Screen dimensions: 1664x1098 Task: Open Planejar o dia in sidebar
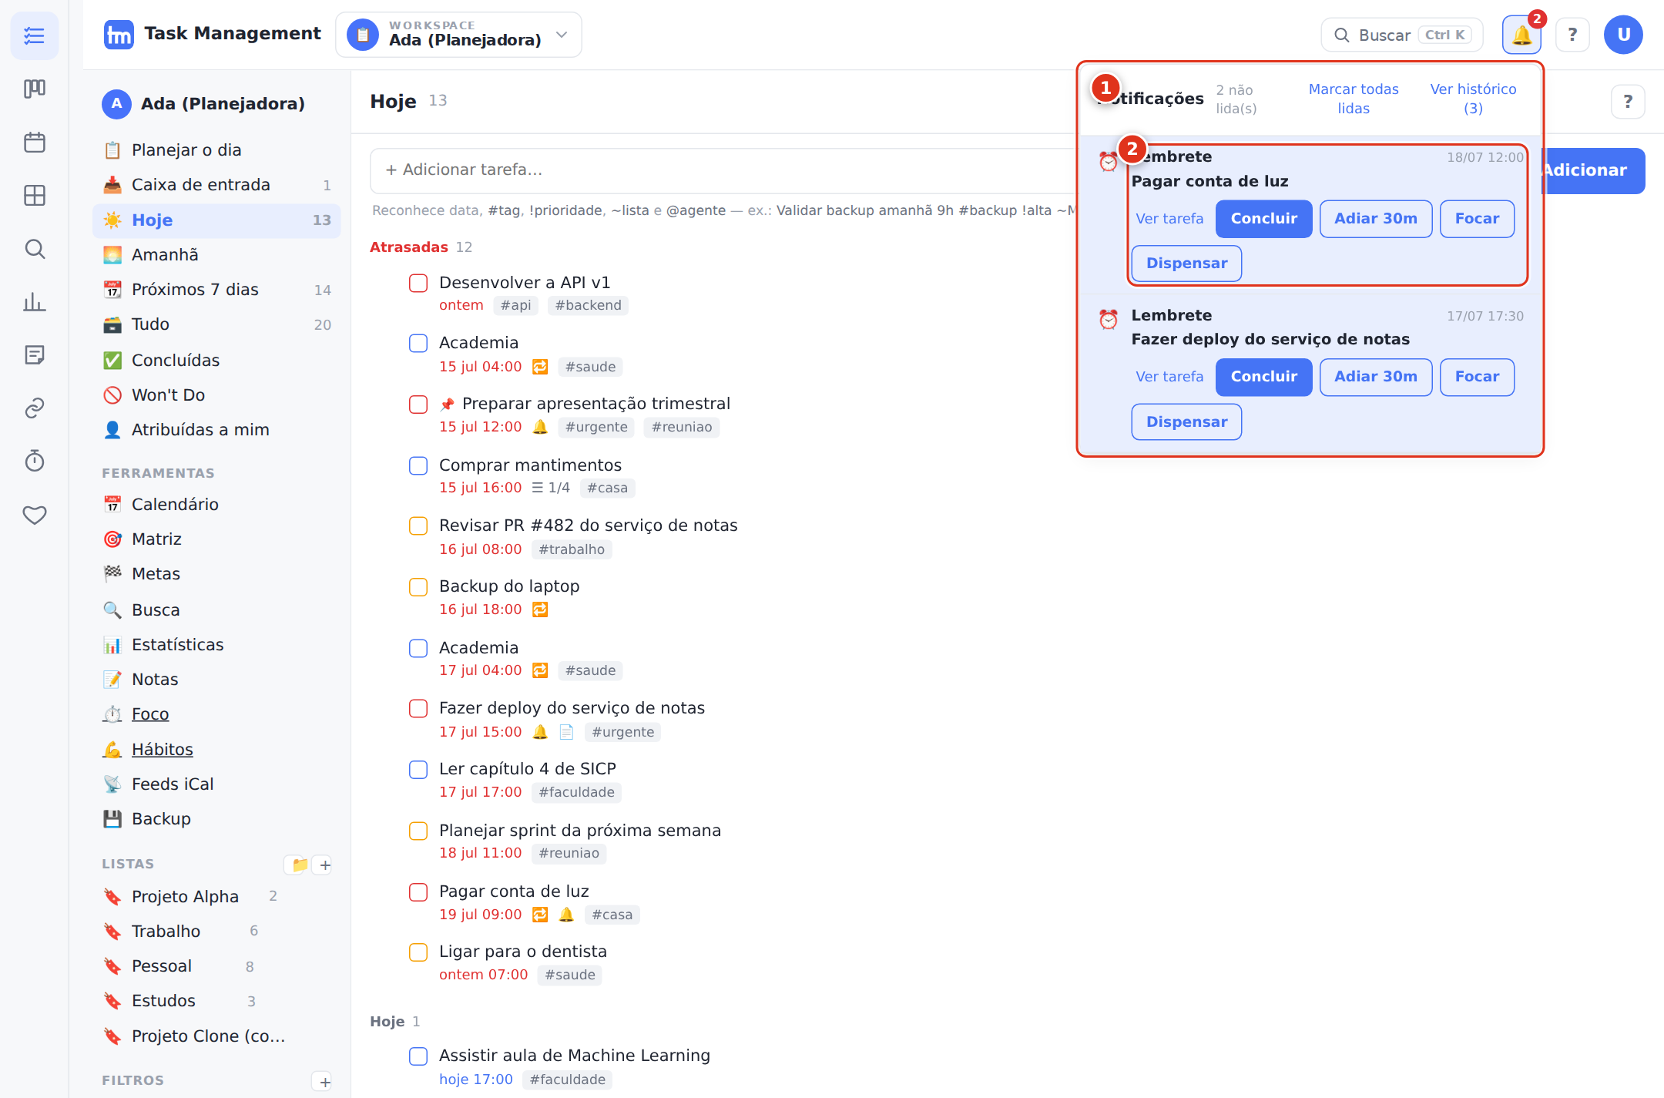[217, 150]
